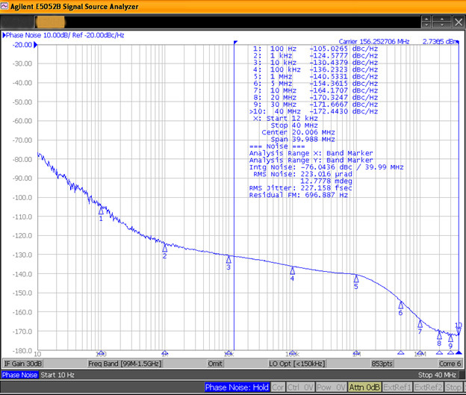The height and width of the screenshot is (395, 466).
Task: Click the large step-down arrow in entry bar
Action: (x=441, y=25)
